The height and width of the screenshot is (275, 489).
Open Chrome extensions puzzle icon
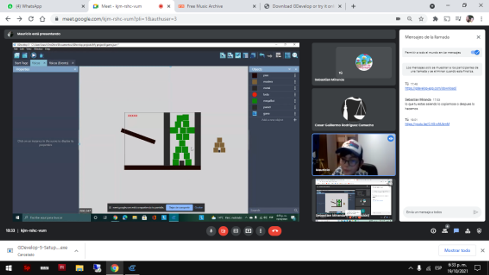[435, 19]
